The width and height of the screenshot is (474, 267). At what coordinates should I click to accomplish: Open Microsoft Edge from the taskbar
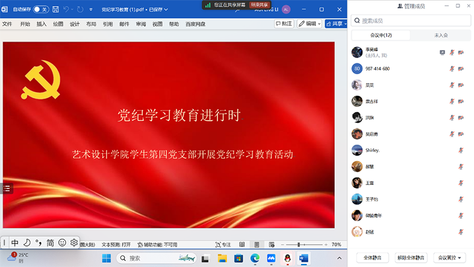255,258
